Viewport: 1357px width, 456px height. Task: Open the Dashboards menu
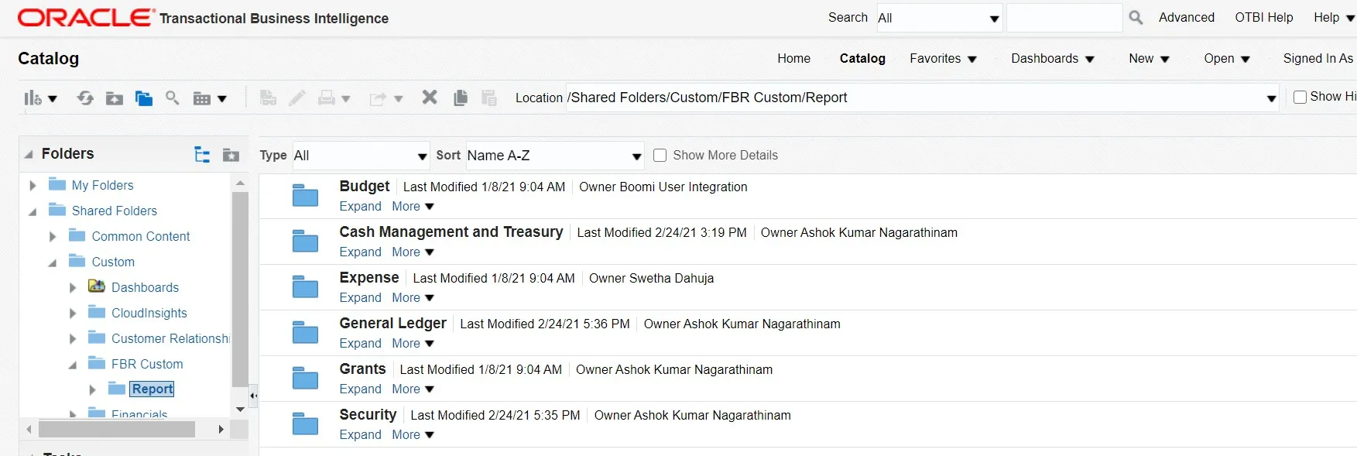coord(1052,59)
